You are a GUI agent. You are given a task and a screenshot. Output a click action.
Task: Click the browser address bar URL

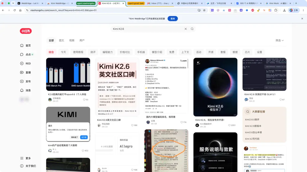63,10
